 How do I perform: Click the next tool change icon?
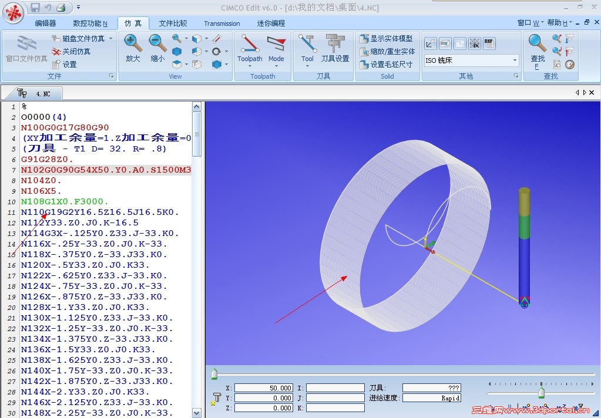click(570, 38)
